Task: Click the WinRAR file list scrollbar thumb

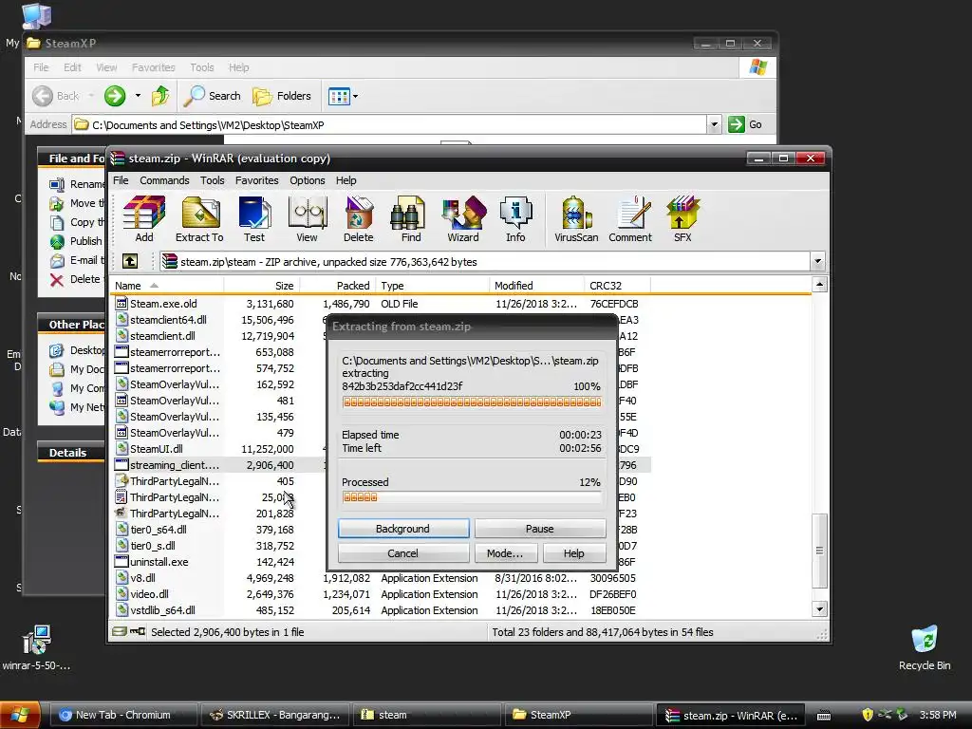Action: [819, 551]
